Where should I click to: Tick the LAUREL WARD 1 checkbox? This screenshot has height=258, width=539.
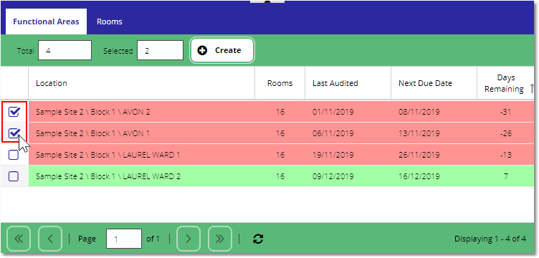click(x=14, y=155)
